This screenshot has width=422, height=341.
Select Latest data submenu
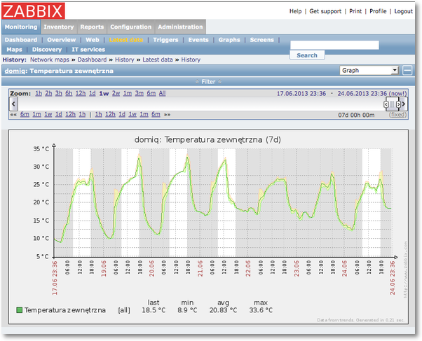pyautogui.click(x=126, y=40)
